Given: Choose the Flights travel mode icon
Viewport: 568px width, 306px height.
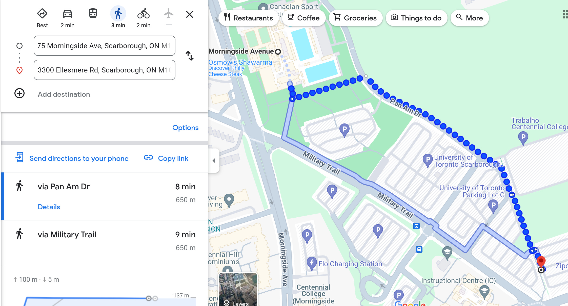Looking at the screenshot, I should click(169, 14).
